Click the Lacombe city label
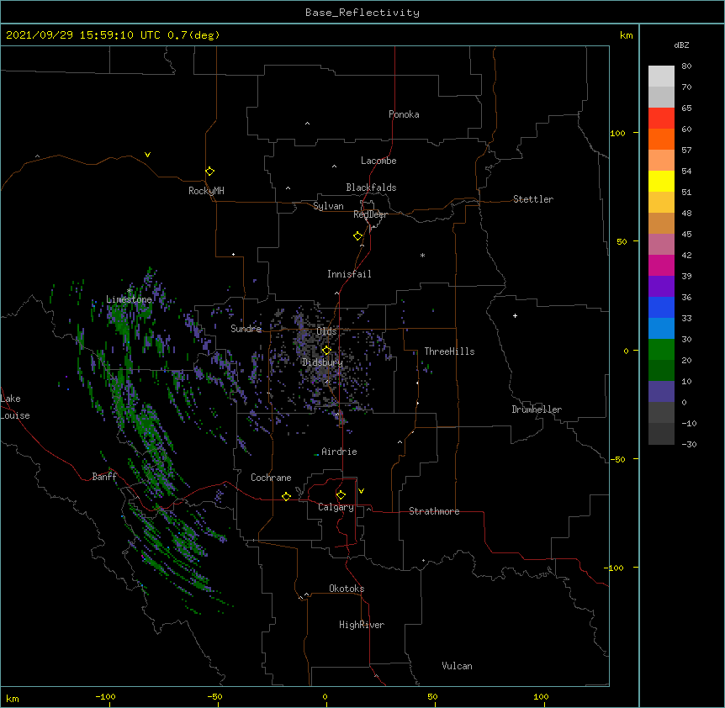 [x=378, y=161]
